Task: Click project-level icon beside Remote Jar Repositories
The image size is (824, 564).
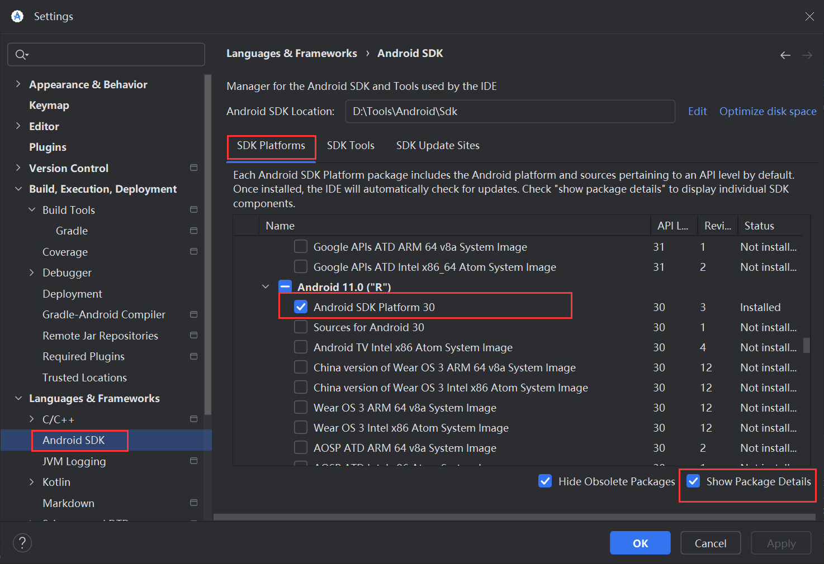Action: pyautogui.click(x=194, y=335)
